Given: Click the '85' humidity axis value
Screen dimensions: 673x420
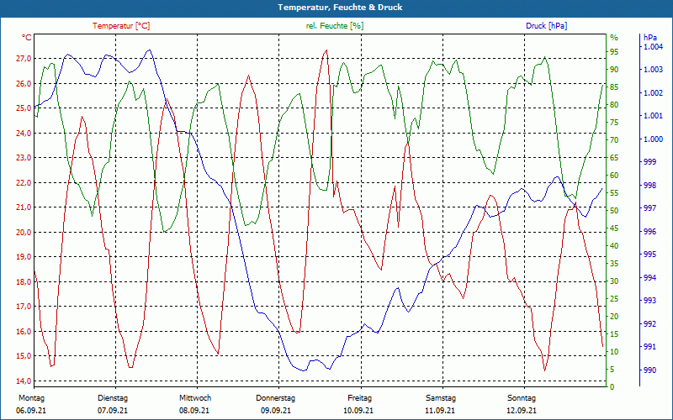Looking at the screenshot, I should click(x=614, y=87).
